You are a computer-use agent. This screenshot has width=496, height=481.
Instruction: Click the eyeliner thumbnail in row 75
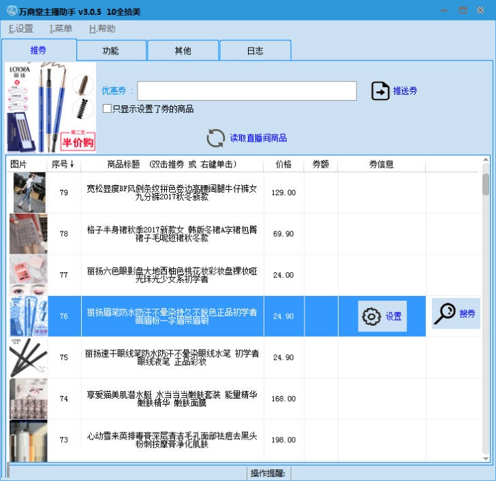pyautogui.click(x=29, y=357)
